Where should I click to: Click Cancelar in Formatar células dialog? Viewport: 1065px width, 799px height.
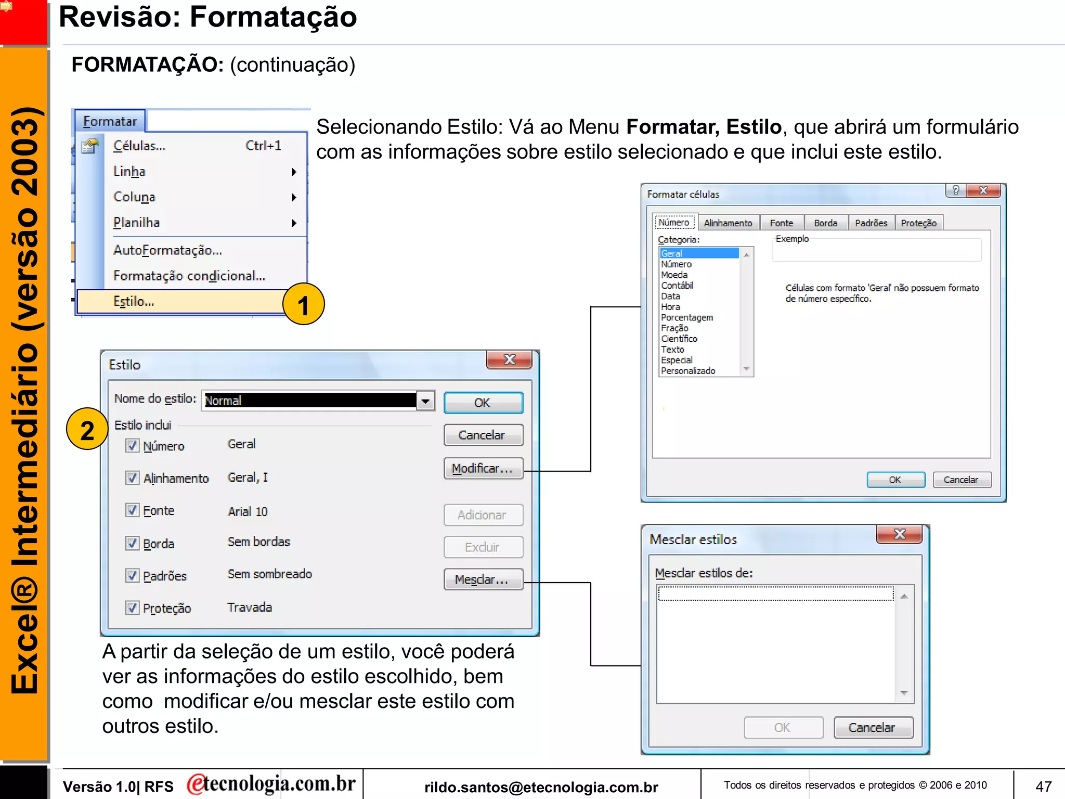(x=962, y=480)
